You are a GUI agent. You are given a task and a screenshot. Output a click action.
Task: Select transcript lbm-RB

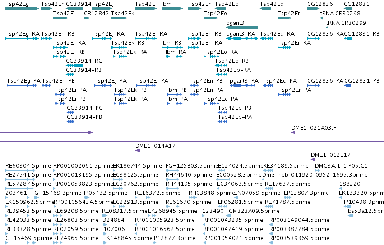tap(171, 43)
